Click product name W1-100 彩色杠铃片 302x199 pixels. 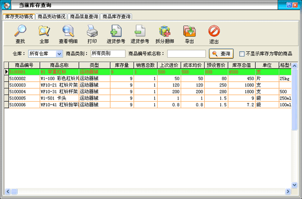59,79
